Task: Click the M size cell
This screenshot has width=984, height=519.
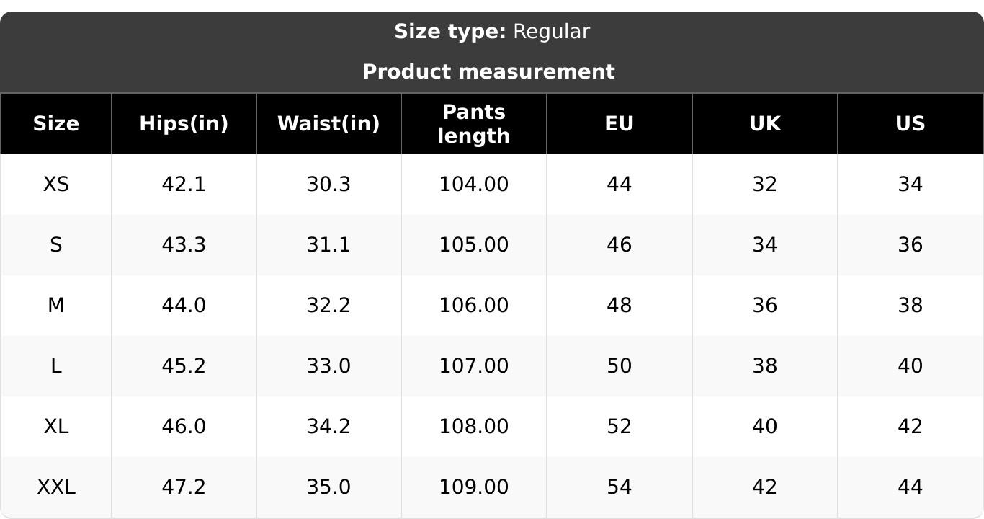Action: pyautogui.click(x=56, y=306)
